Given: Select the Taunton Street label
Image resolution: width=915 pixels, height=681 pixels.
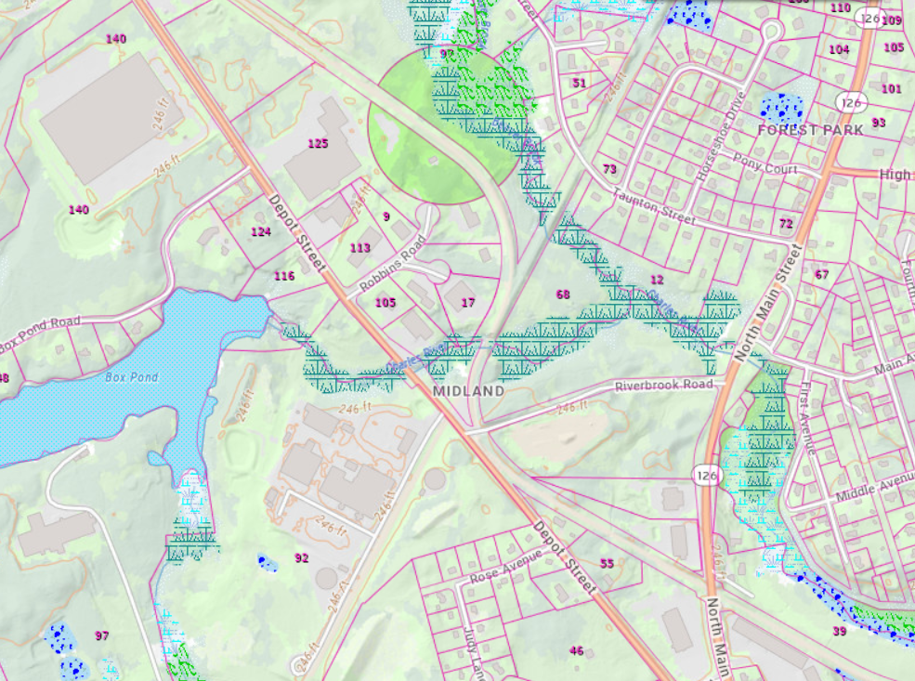Looking at the screenshot, I should pos(654,206).
